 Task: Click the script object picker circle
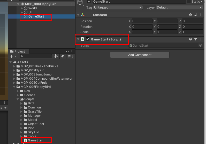201,45
